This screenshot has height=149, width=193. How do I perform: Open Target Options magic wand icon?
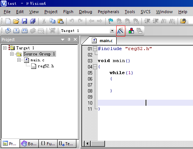(x=120, y=31)
